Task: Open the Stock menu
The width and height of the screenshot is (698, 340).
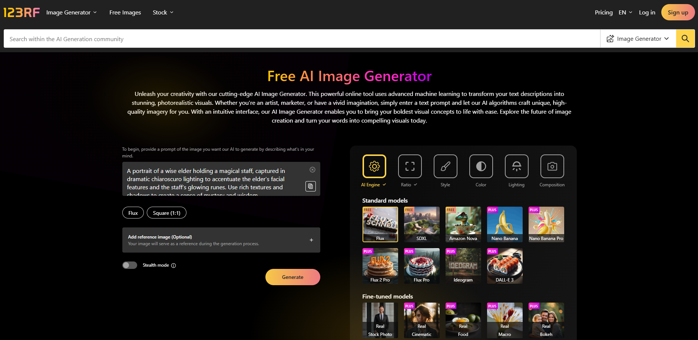Action: click(x=163, y=13)
